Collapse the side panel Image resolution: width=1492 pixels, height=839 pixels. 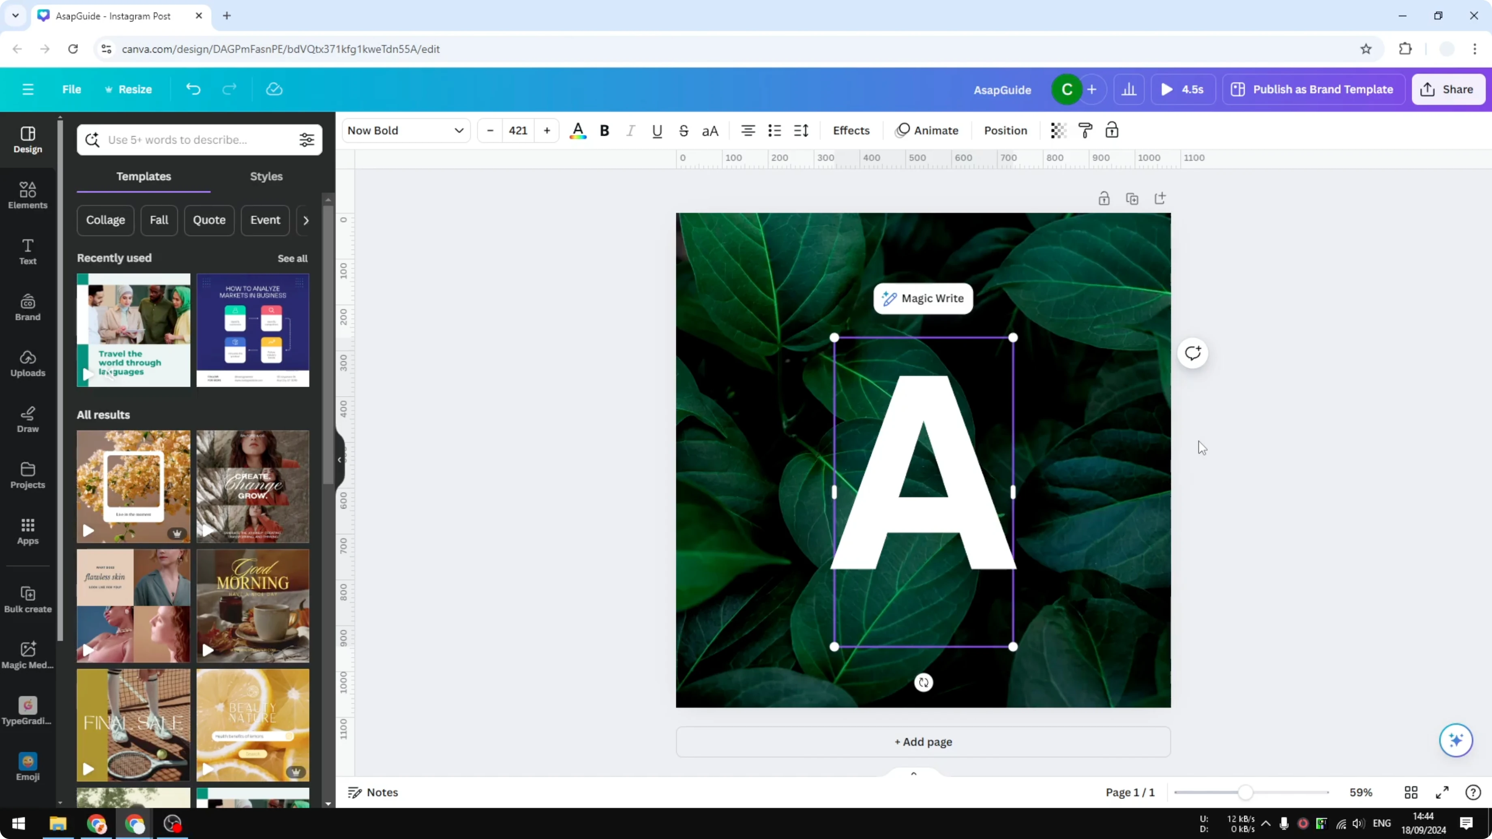340,460
